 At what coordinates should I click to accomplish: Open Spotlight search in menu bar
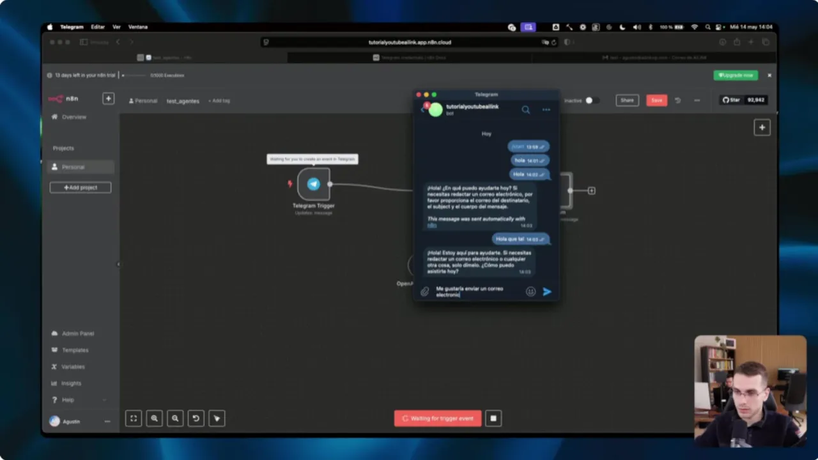click(708, 27)
